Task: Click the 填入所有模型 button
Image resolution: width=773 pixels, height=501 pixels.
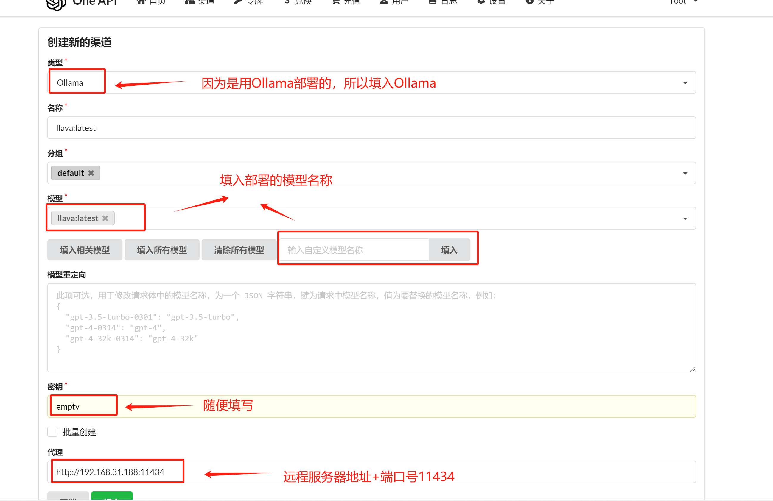Action: pyautogui.click(x=162, y=250)
